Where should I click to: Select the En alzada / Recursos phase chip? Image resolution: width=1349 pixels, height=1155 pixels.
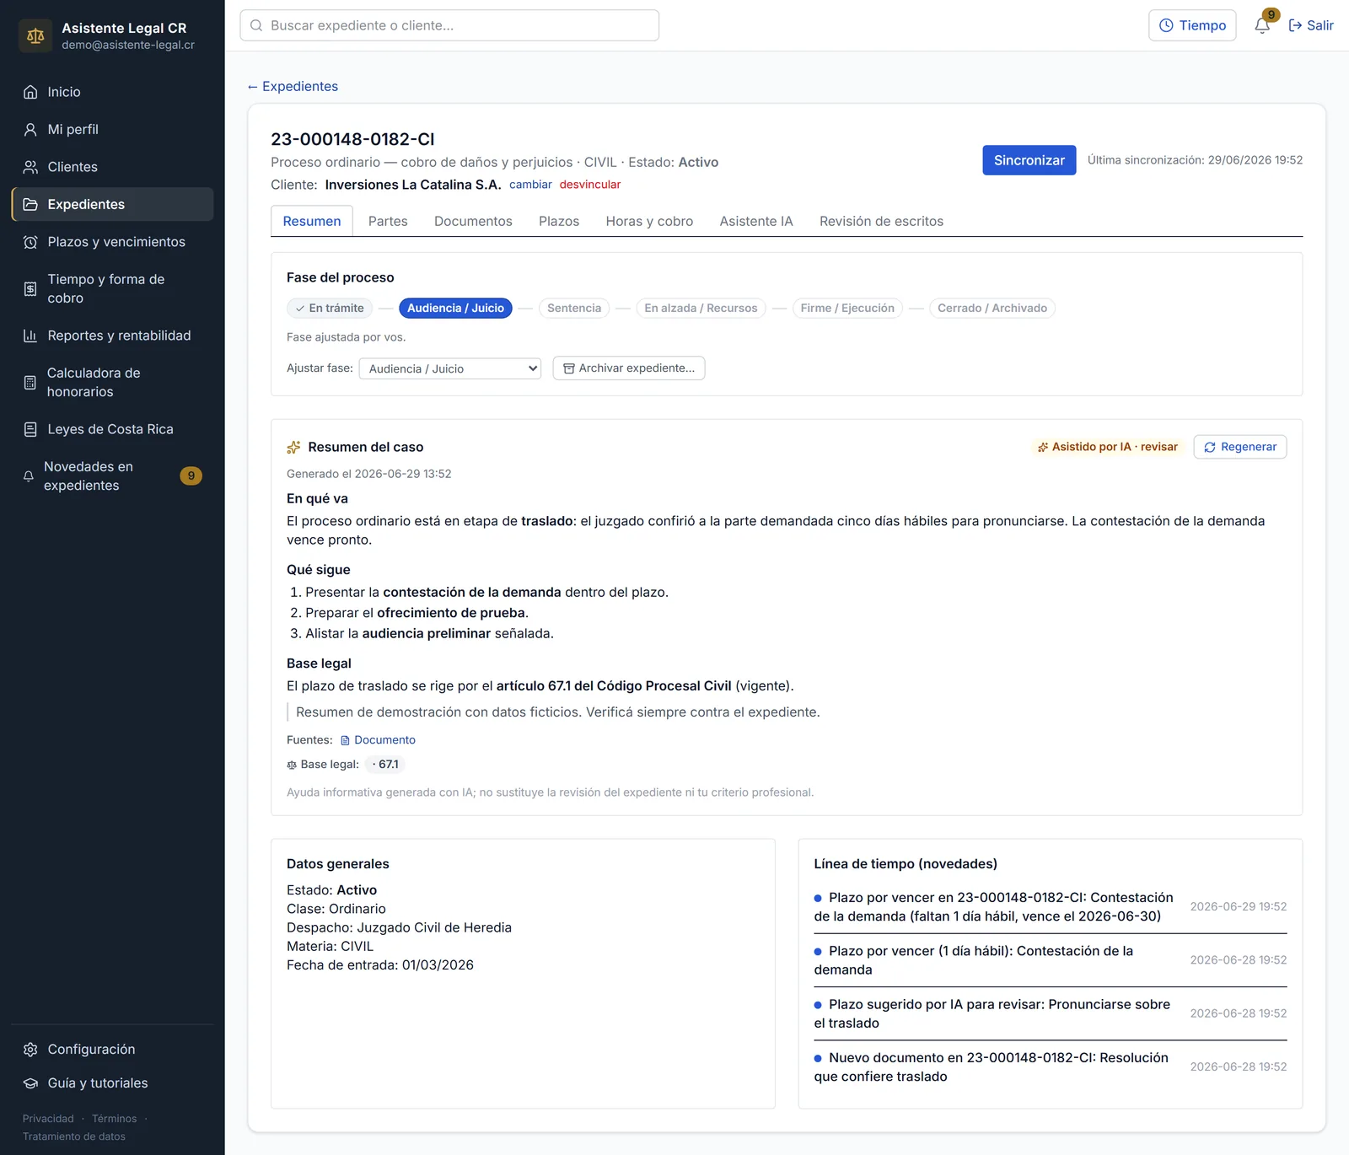tap(701, 308)
